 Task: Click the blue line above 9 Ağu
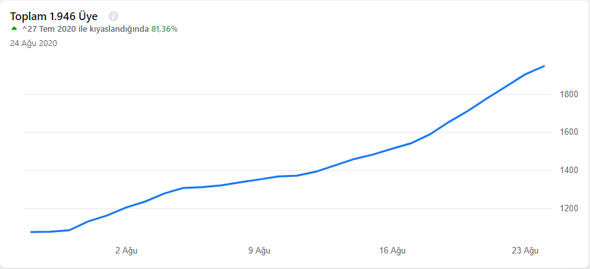[259, 179]
